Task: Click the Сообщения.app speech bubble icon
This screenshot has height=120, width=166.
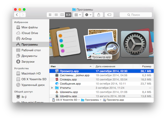Action: (x=57, y=84)
